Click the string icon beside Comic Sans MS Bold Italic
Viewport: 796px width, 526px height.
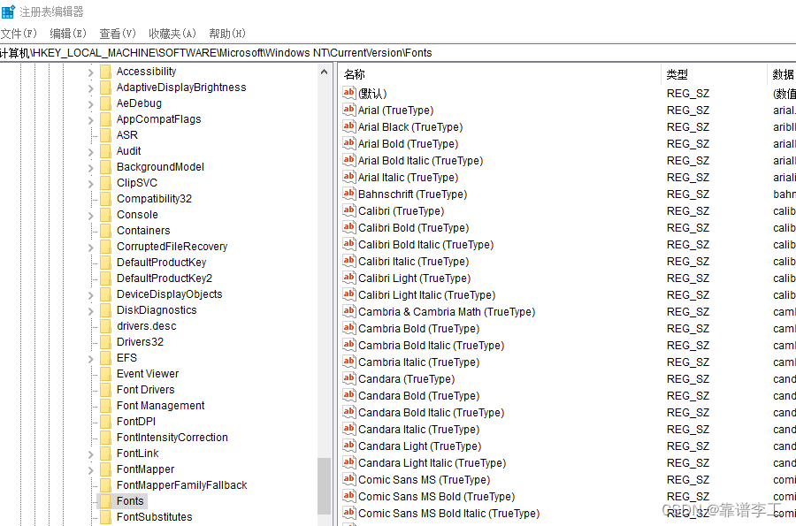click(x=348, y=513)
